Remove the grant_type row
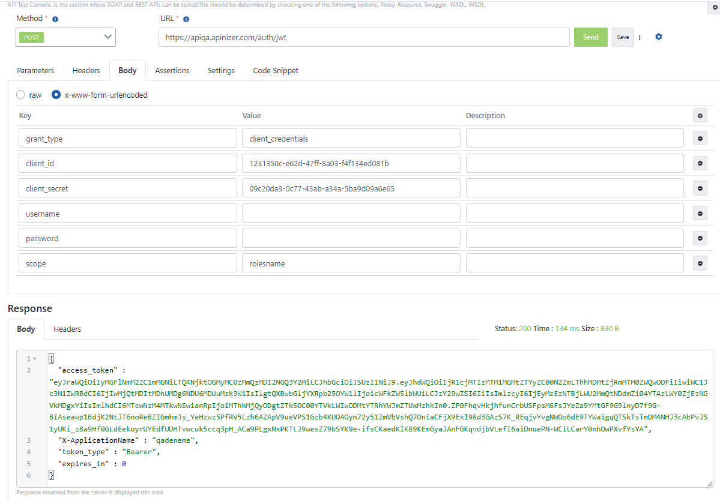 699,139
